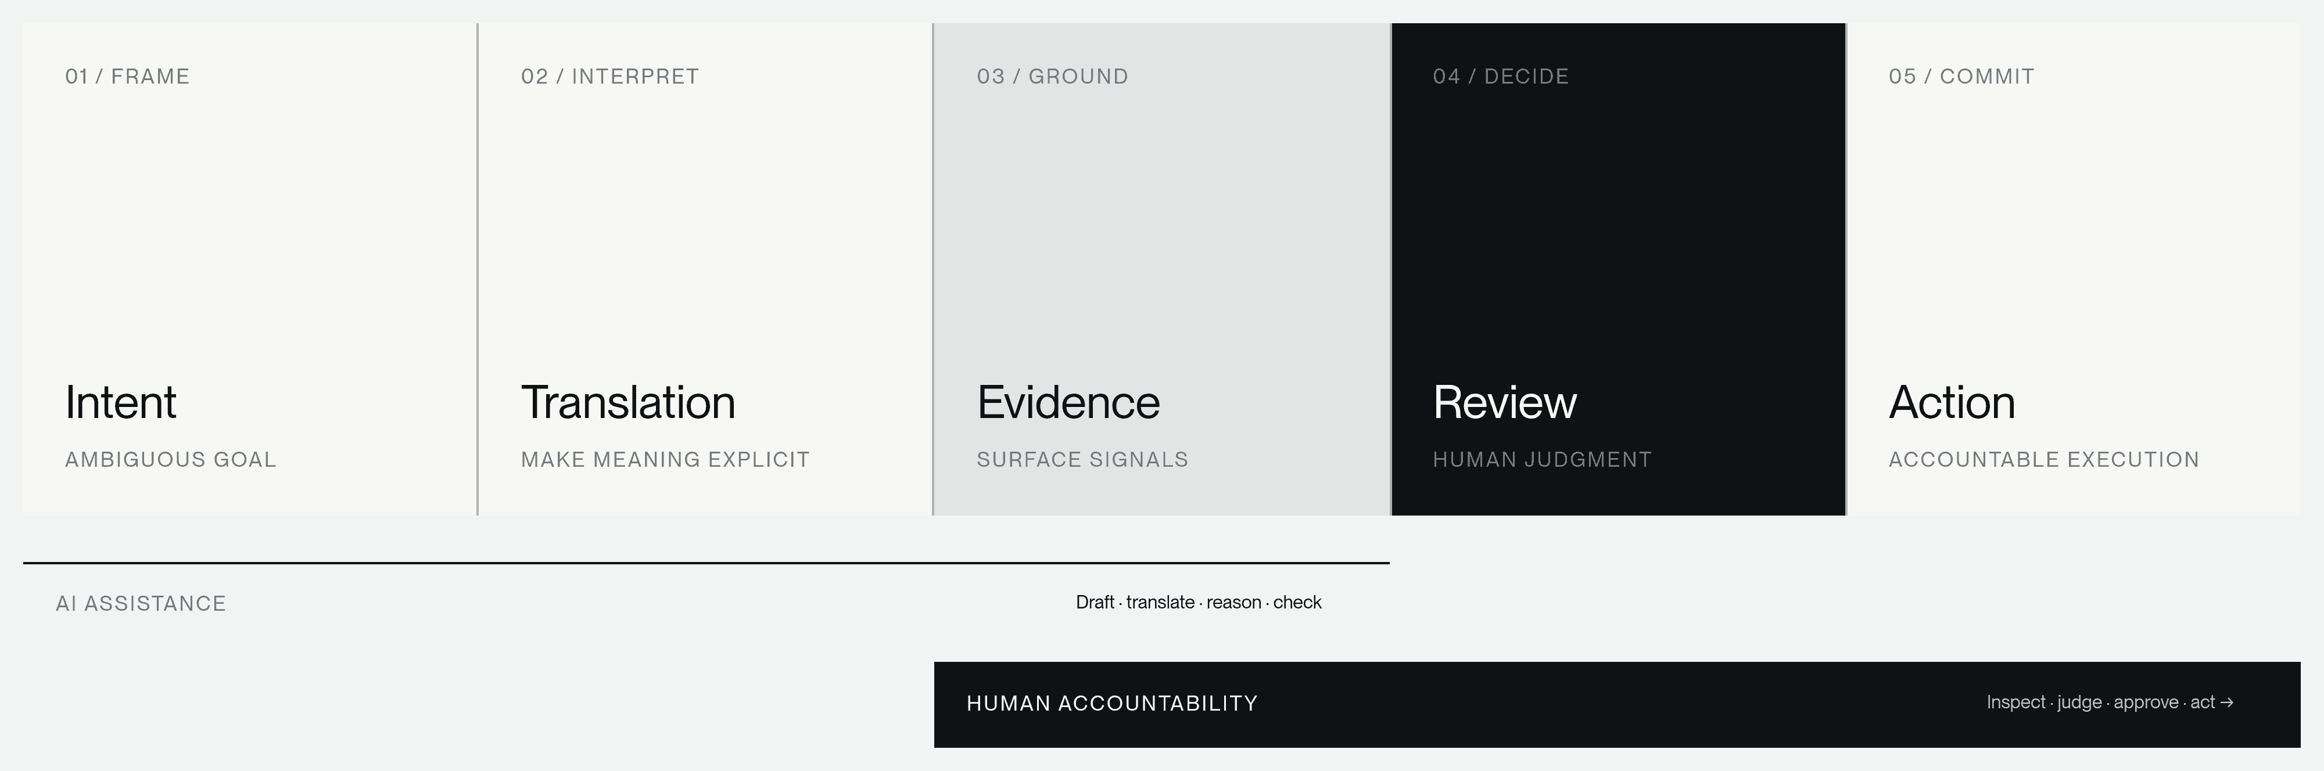The width and height of the screenshot is (2324, 771).
Task: Select the 'Evidence' heading
Action: pyautogui.click(x=1068, y=402)
